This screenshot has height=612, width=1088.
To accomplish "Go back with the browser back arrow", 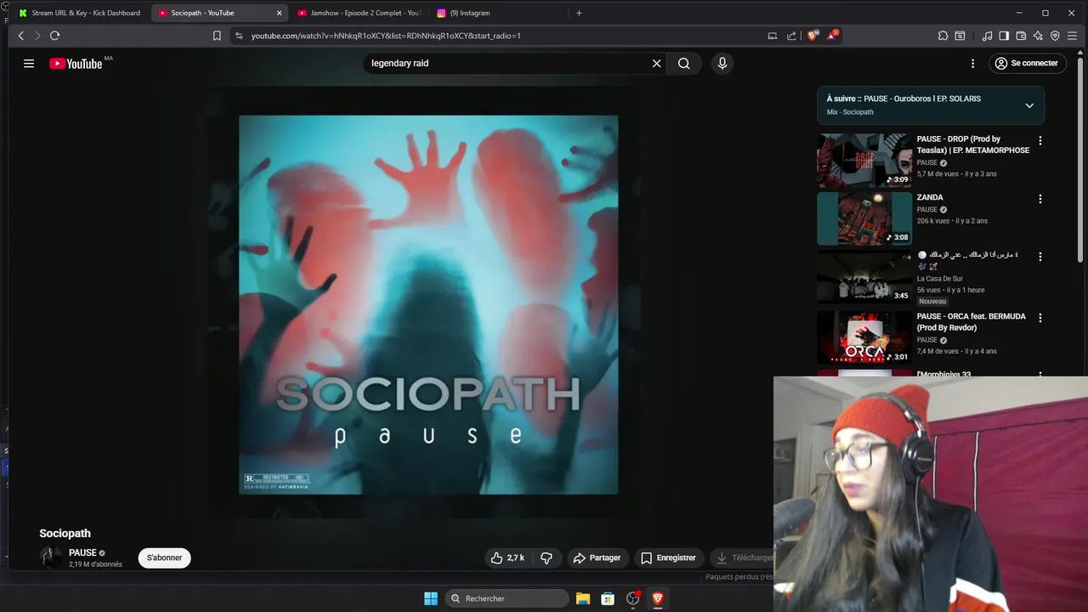I will [x=21, y=36].
